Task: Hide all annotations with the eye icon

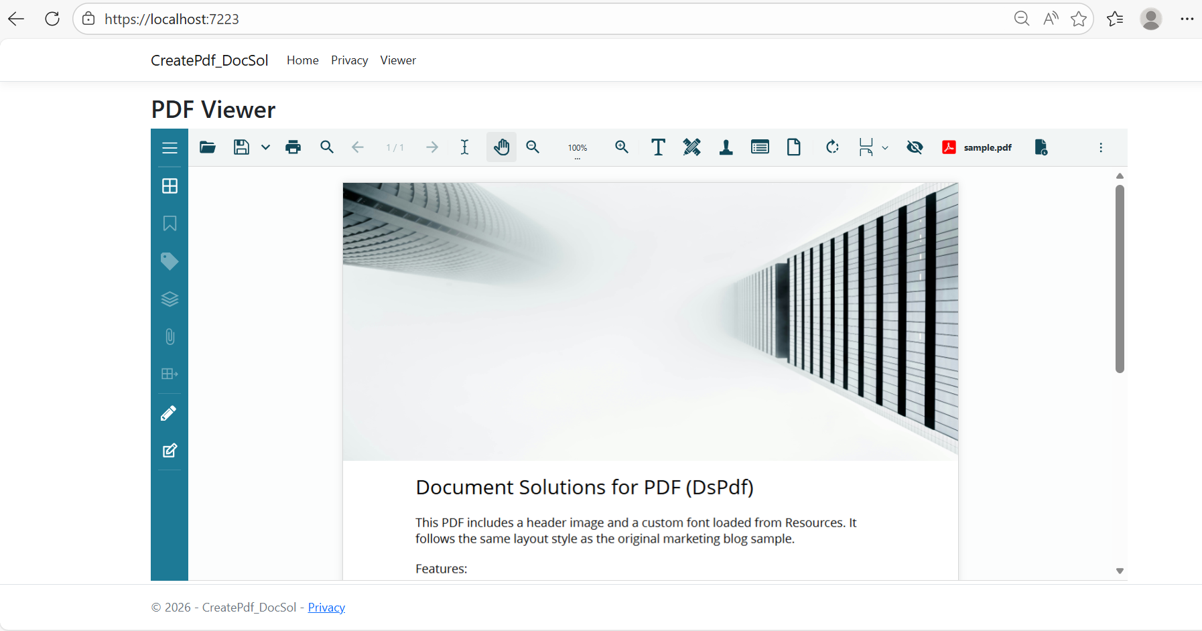Action: (915, 147)
